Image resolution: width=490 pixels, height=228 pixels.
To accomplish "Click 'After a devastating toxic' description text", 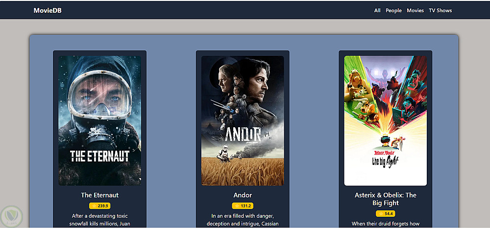I will click(99, 220).
